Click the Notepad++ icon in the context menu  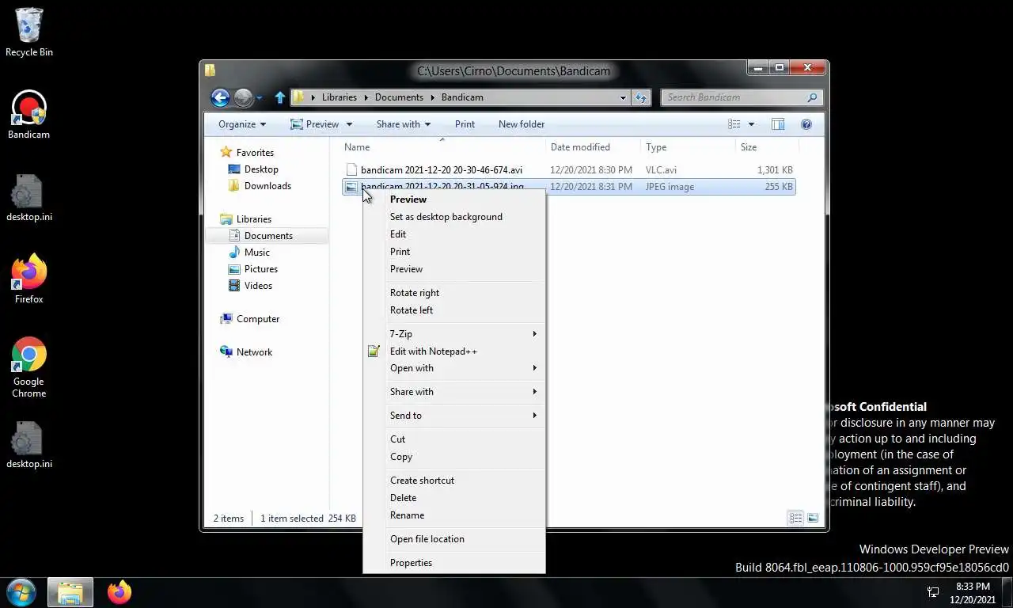click(374, 351)
